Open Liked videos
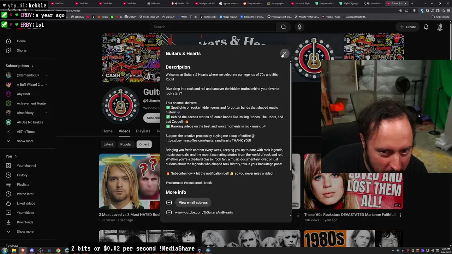The image size is (452, 254). tap(26, 203)
